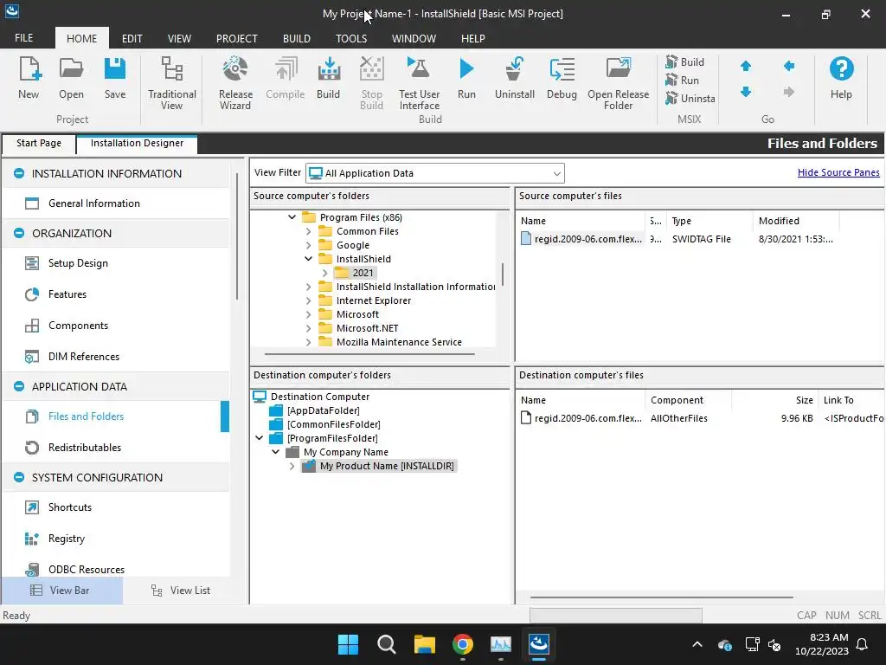This screenshot has width=886, height=665.
Task: Expand the Google source folder
Action: click(308, 245)
